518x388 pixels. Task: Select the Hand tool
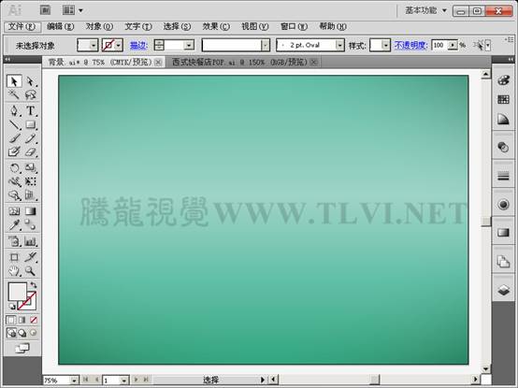(x=14, y=271)
